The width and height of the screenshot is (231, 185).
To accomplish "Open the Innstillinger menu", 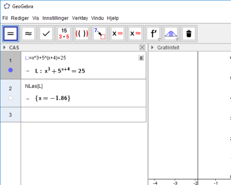I will coord(55,18).
